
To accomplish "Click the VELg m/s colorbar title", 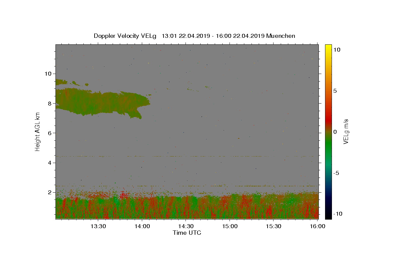I will 346,132.
